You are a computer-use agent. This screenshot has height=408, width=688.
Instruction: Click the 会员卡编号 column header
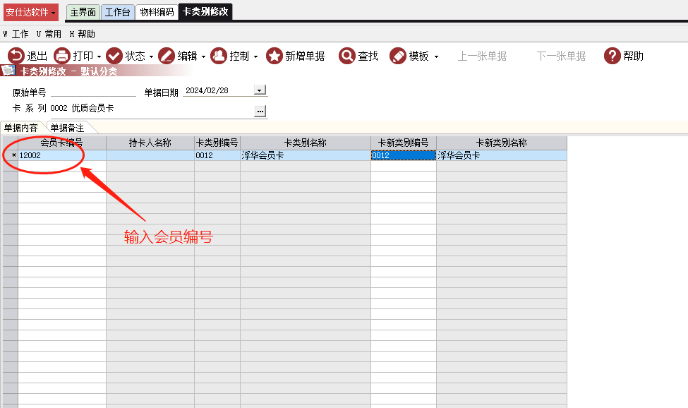[62, 143]
